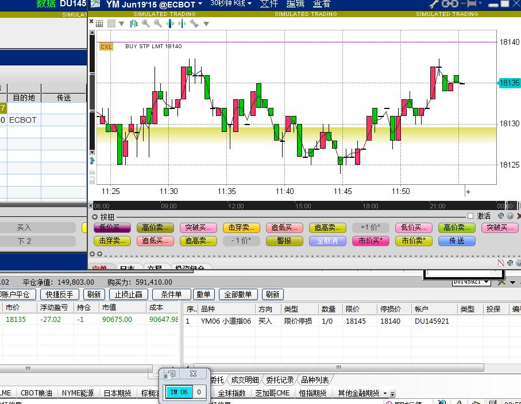Toggle the 激活 checkbox
The image size is (521, 404).
[470, 216]
